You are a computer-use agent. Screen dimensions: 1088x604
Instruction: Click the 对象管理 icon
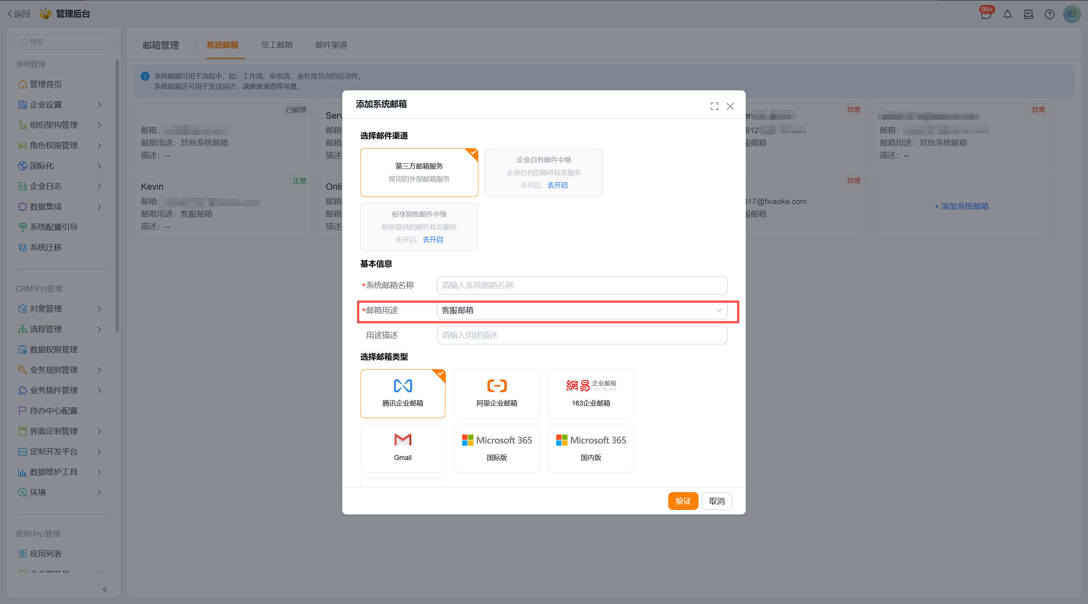pos(22,308)
